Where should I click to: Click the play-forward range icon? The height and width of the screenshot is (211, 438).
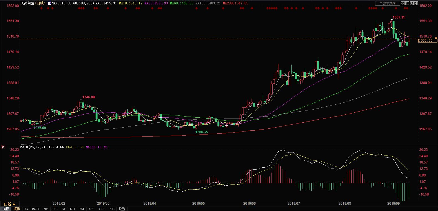click(x=412, y=3)
